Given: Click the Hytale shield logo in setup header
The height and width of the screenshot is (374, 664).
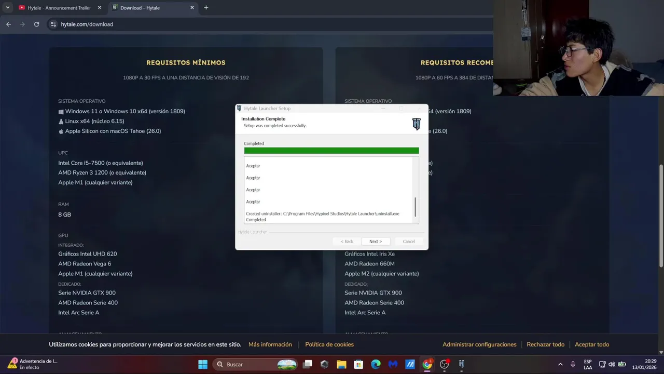Looking at the screenshot, I should coord(416,124).
